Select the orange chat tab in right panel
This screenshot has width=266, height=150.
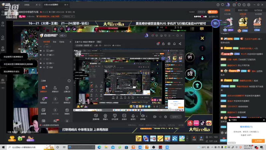(x=227, y=10)
